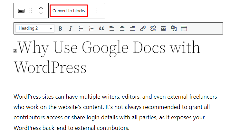This screenshot has width=240, height=136.
Task: Click the Convert to blocks button
Action: tap(69, 11)
